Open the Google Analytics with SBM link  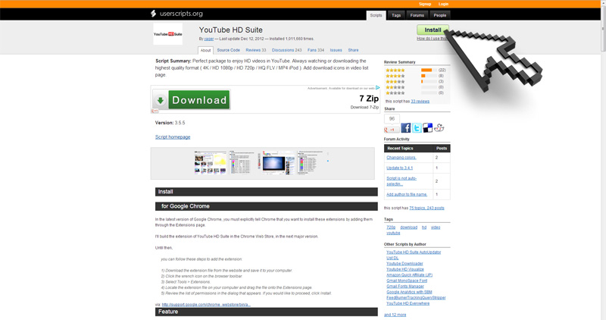[x=409, y=292]
